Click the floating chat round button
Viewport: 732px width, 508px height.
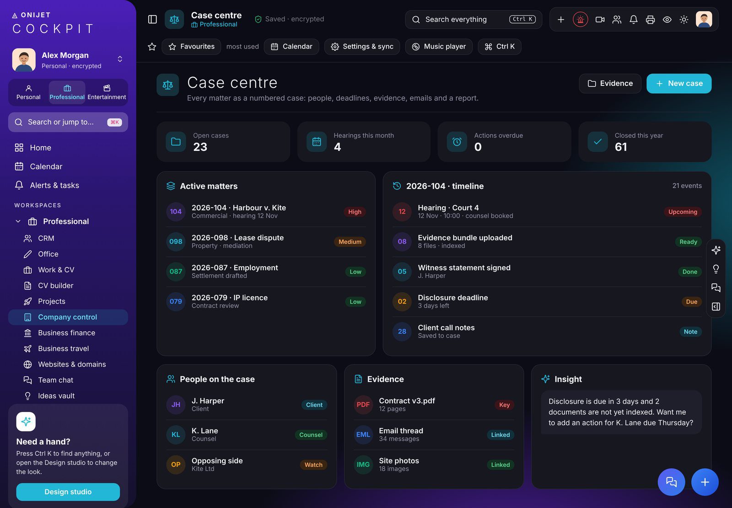click(671, 482)
